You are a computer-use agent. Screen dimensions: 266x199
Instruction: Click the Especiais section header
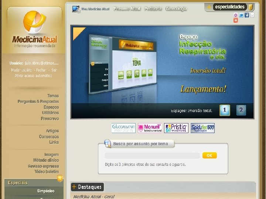click(18, 183)
